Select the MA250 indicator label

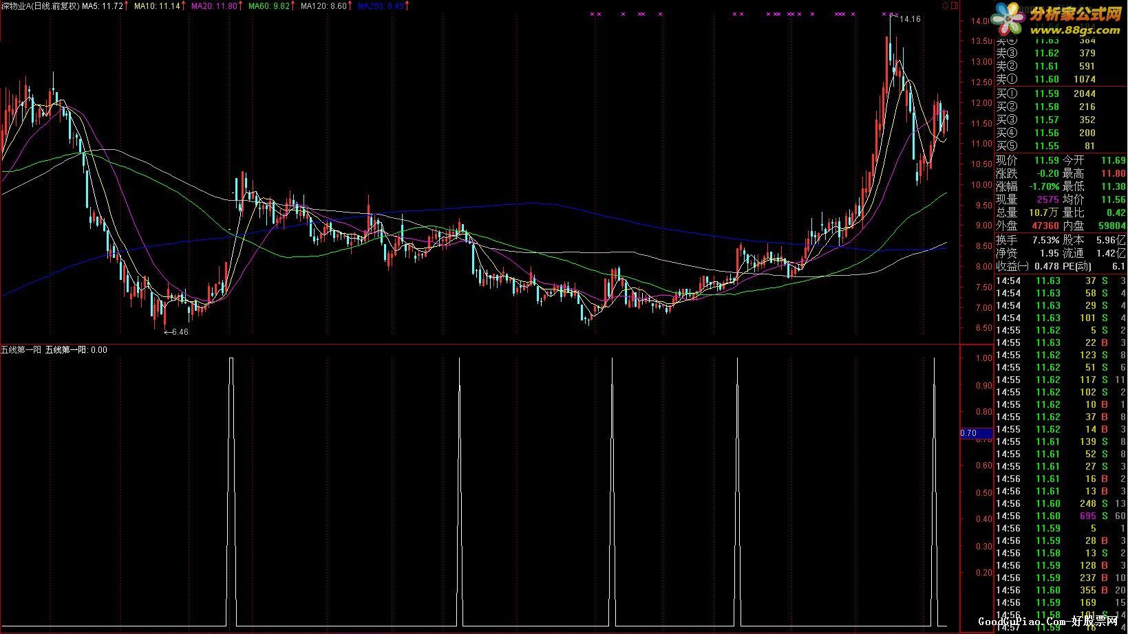pos(381,6)
